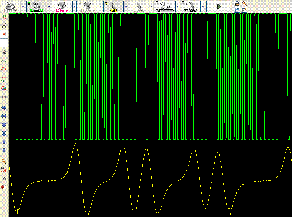
Task: Click the magnifier zoom tool in sidebar
Action: pos(4,161)
